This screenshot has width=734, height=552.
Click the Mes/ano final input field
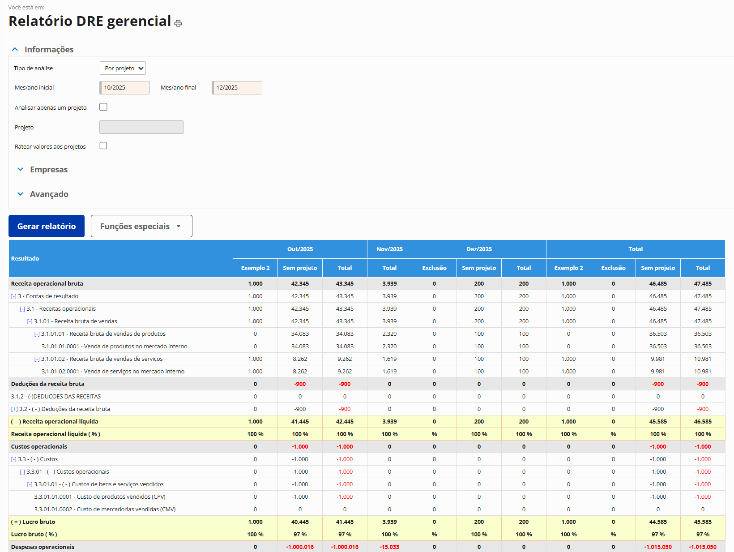point(237,88)
